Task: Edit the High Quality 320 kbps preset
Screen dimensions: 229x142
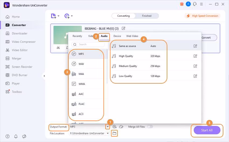Action: click(195, 56)
